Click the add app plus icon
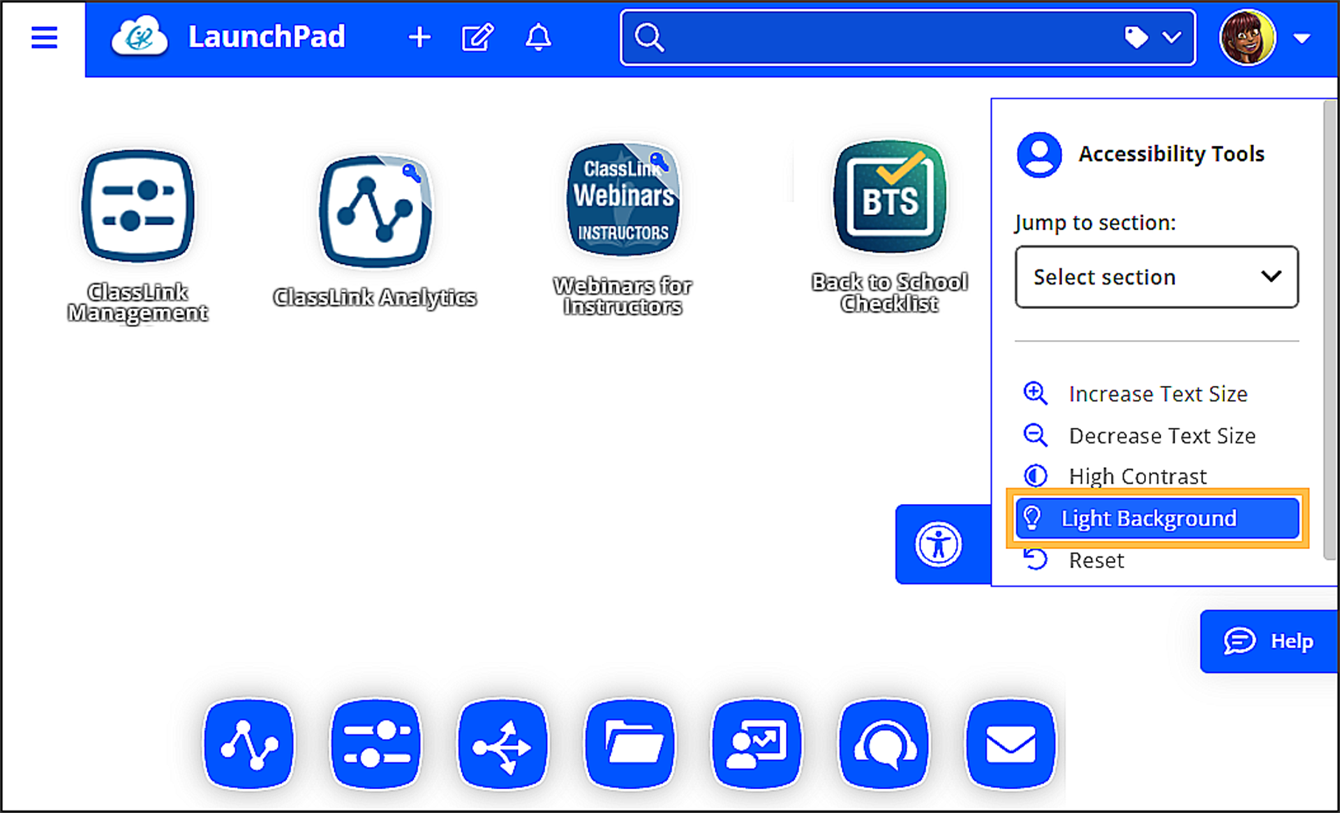1340x813 pixels. 419,38
